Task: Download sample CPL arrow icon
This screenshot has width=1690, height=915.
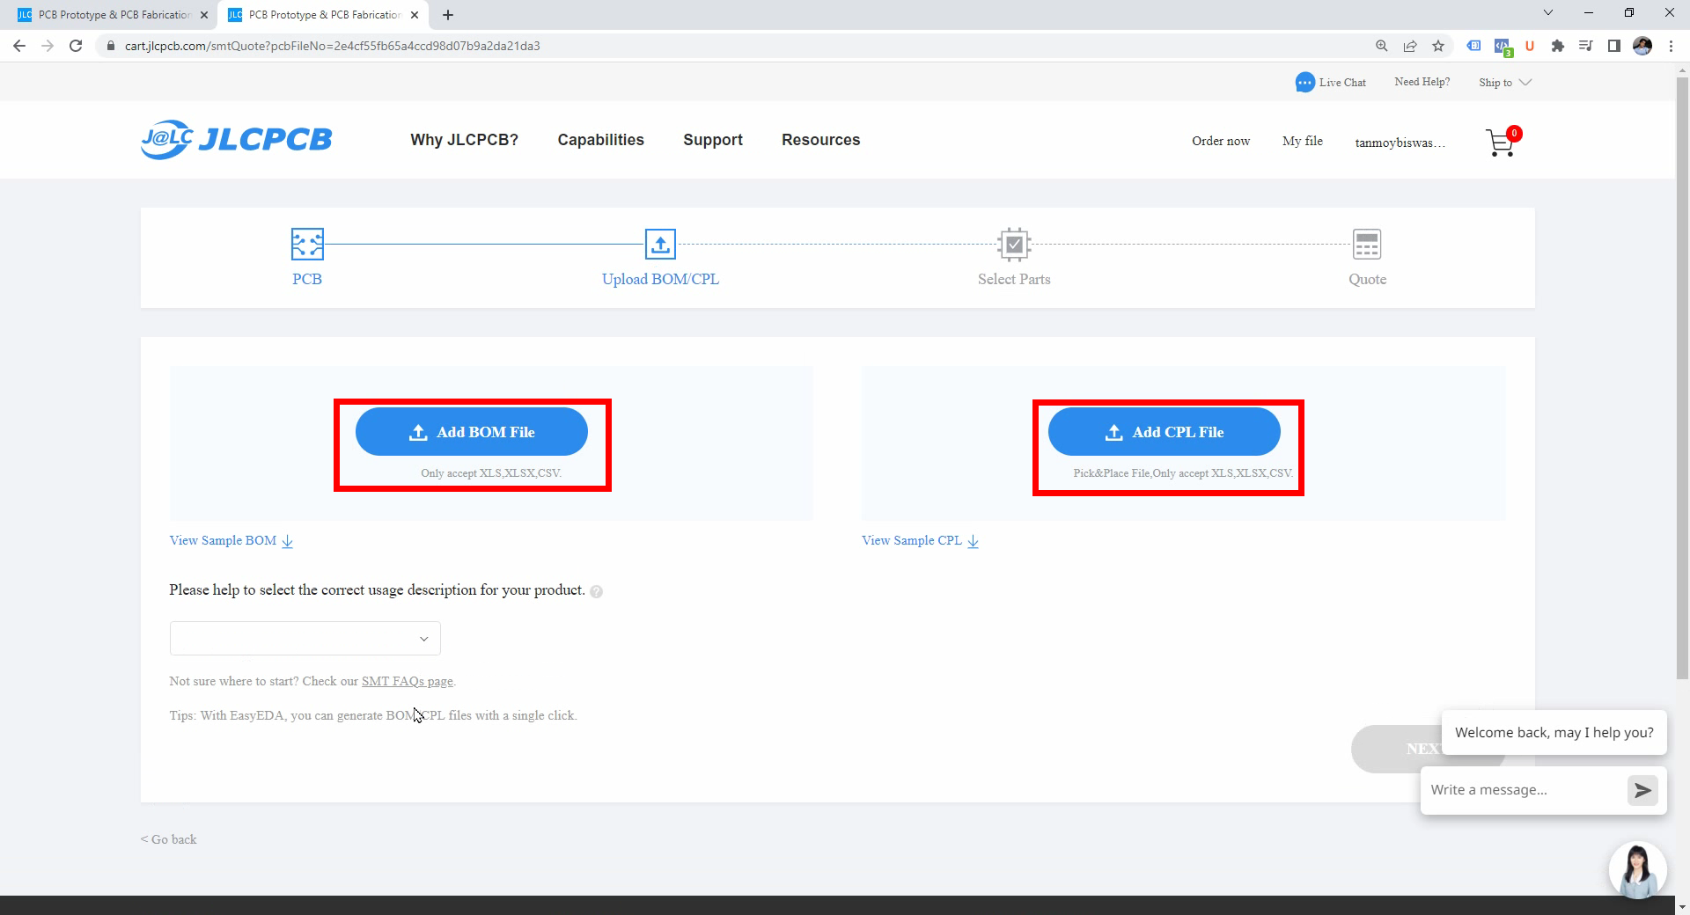Action: pyautogui.click(x=973, y=541)
